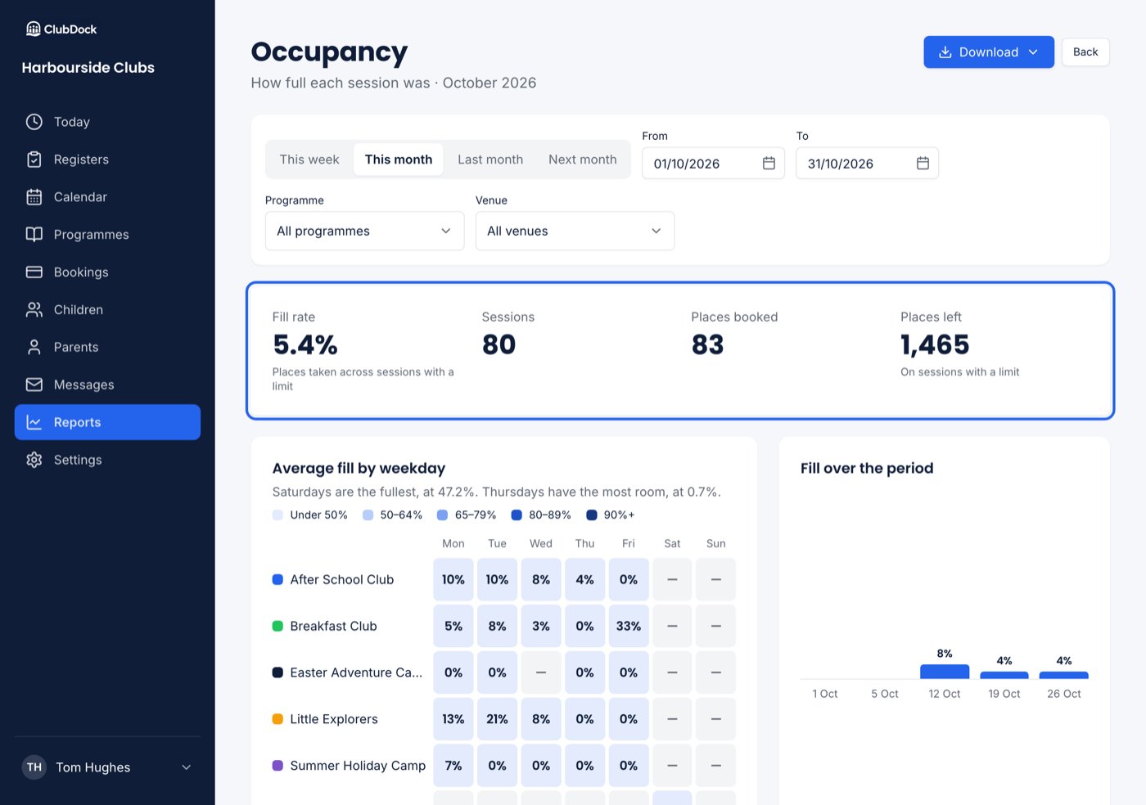Image resolution: width=1146 pixels, height=805 pixels.
Task: Click the Reports chart icon
Action: point(34,423)
